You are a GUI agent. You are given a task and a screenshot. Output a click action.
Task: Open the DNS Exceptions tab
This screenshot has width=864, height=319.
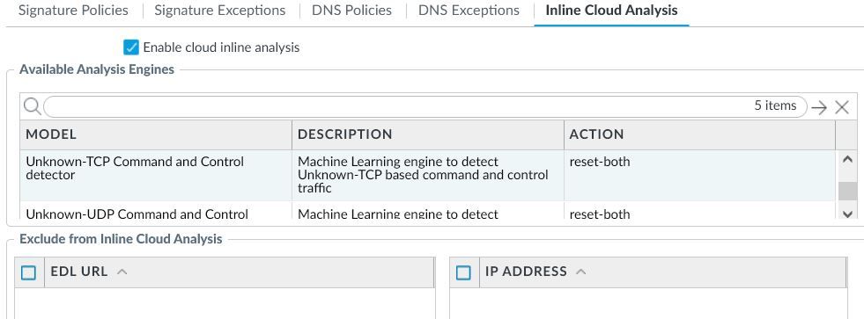(469, 11)
